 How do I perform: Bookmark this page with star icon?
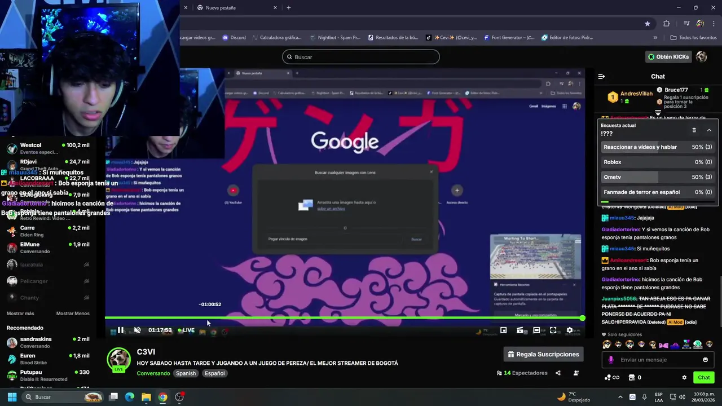[648, 24]
